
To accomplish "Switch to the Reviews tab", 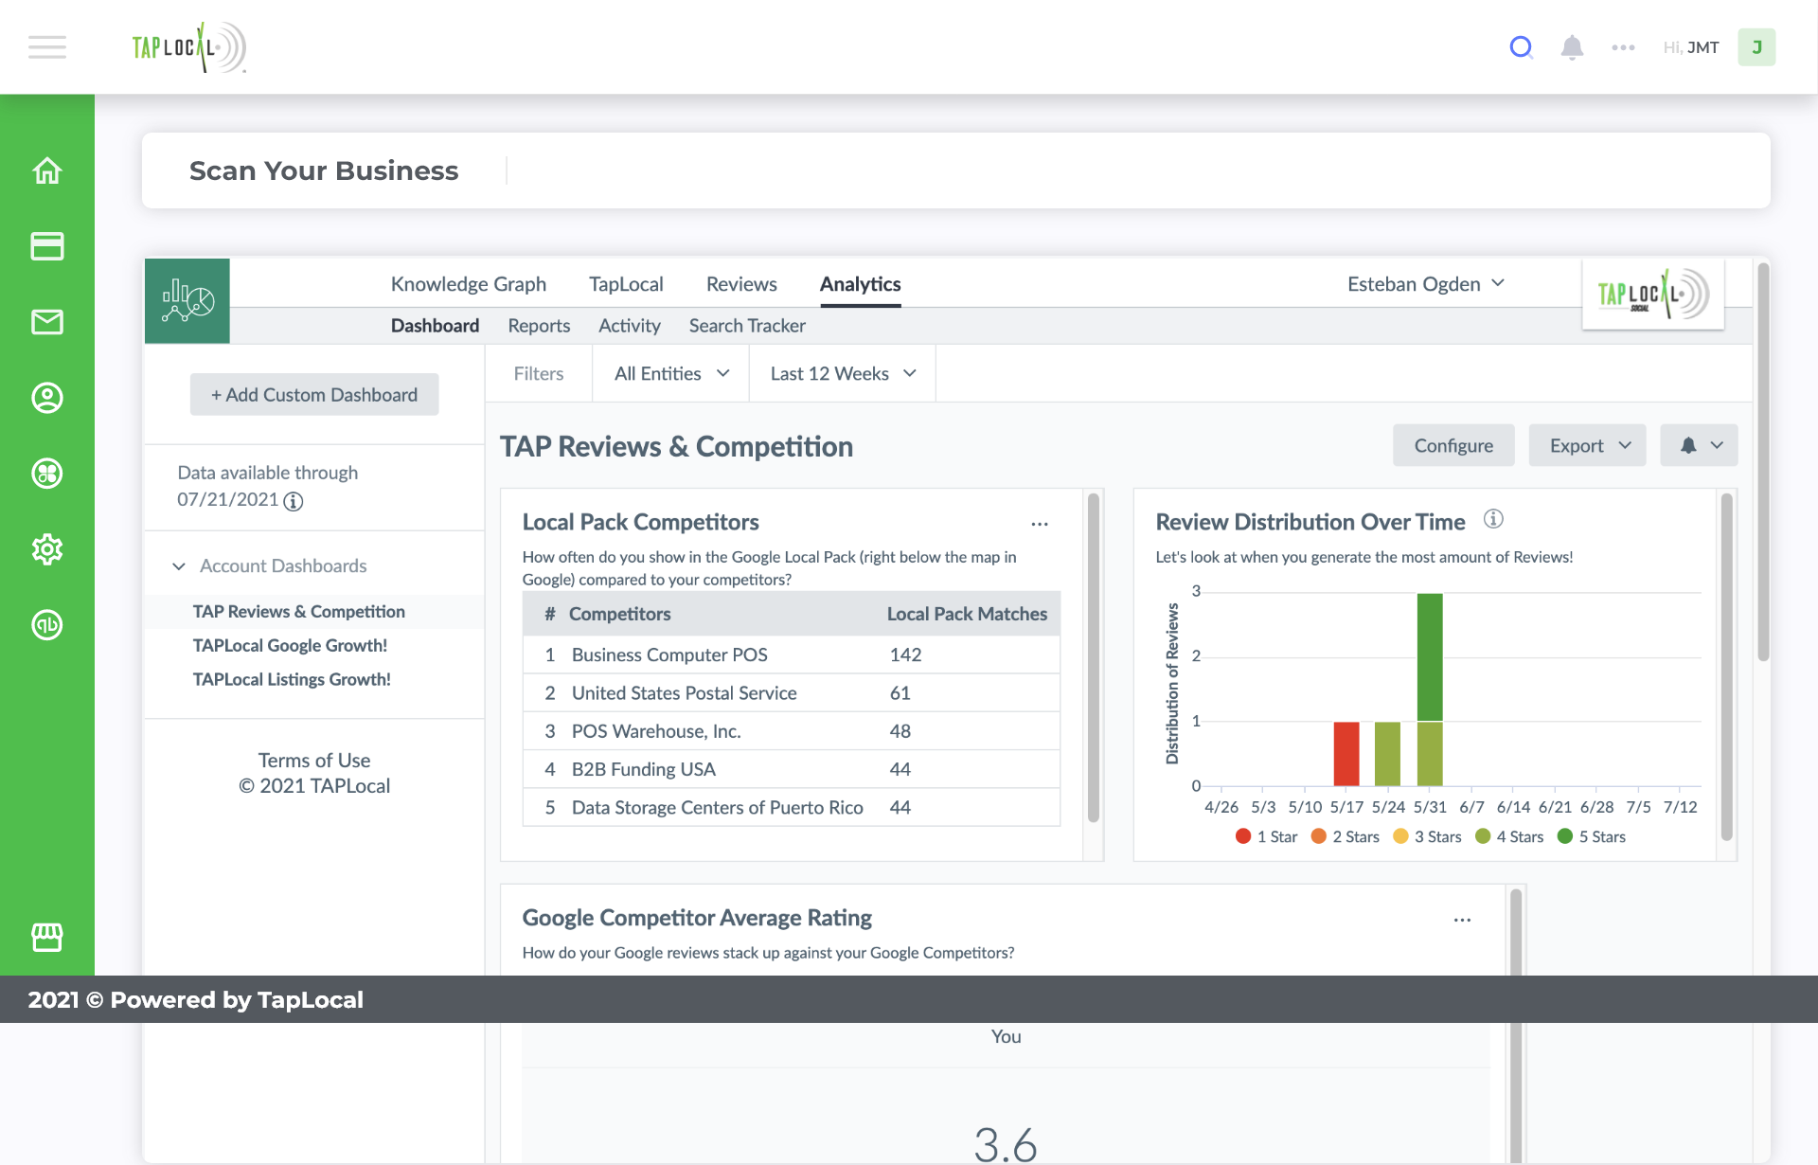I will (741, 284).
